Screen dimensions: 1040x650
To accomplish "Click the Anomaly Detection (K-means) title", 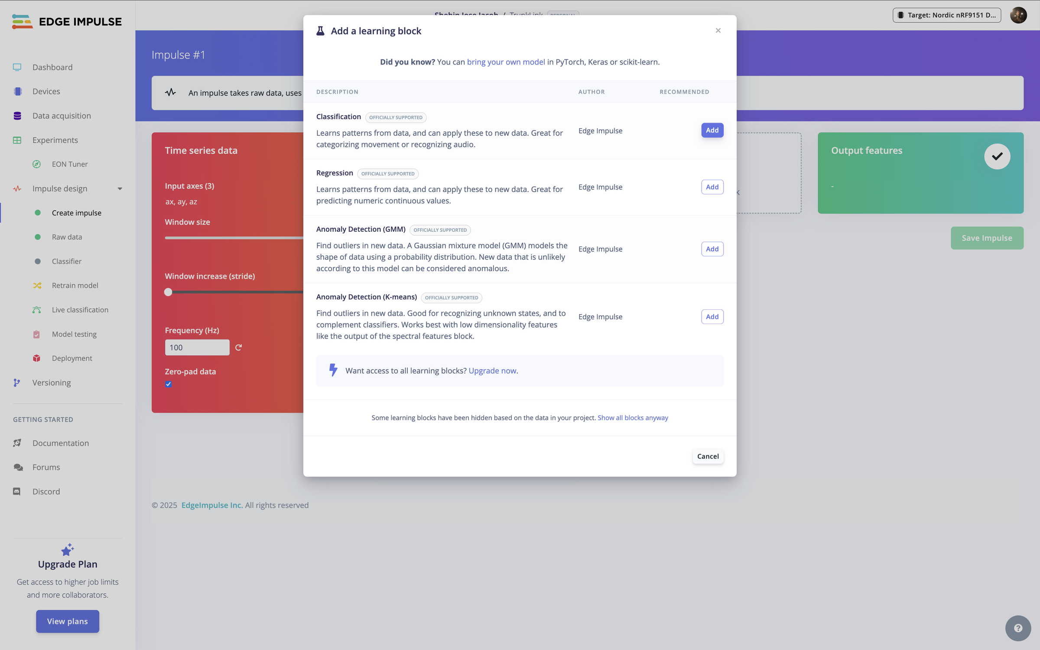I will tap(367, 297).
